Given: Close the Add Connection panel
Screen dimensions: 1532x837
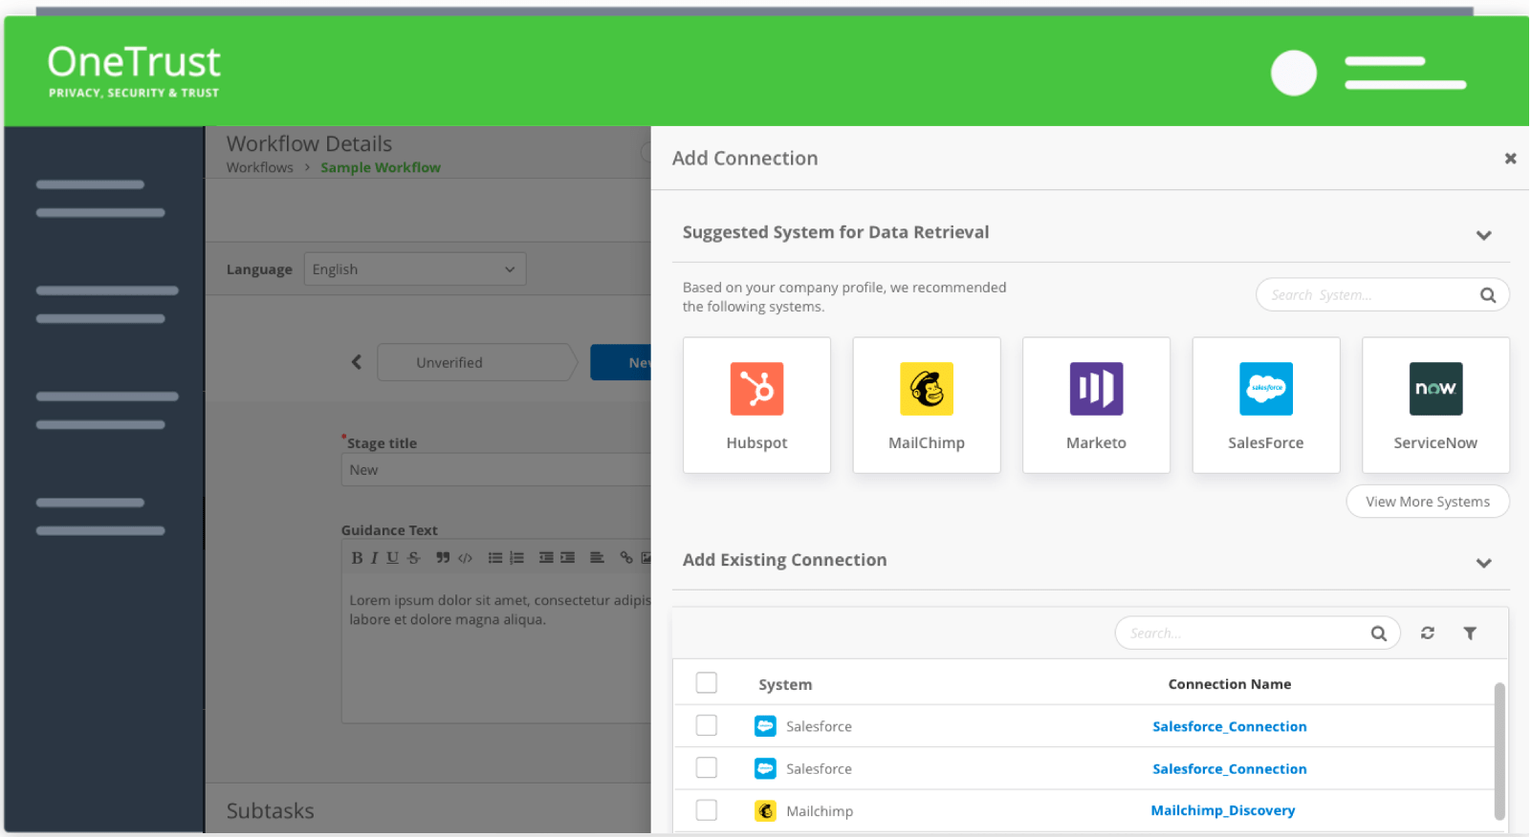Looking at the screenshot, I should coord(1511,159).
